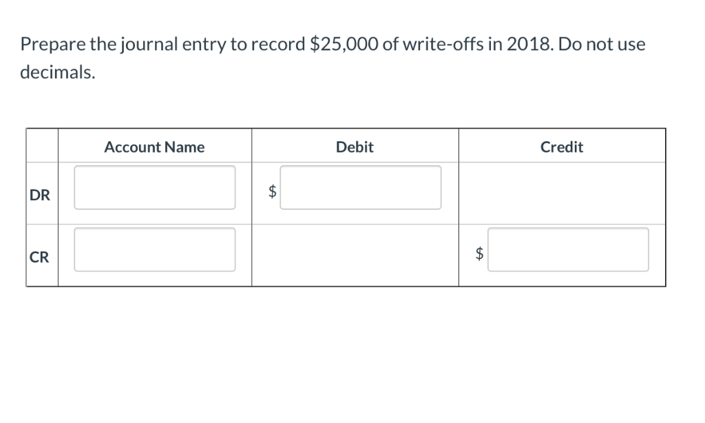Click the empty Credit cell in the DR row

click(x=562, y=191)
